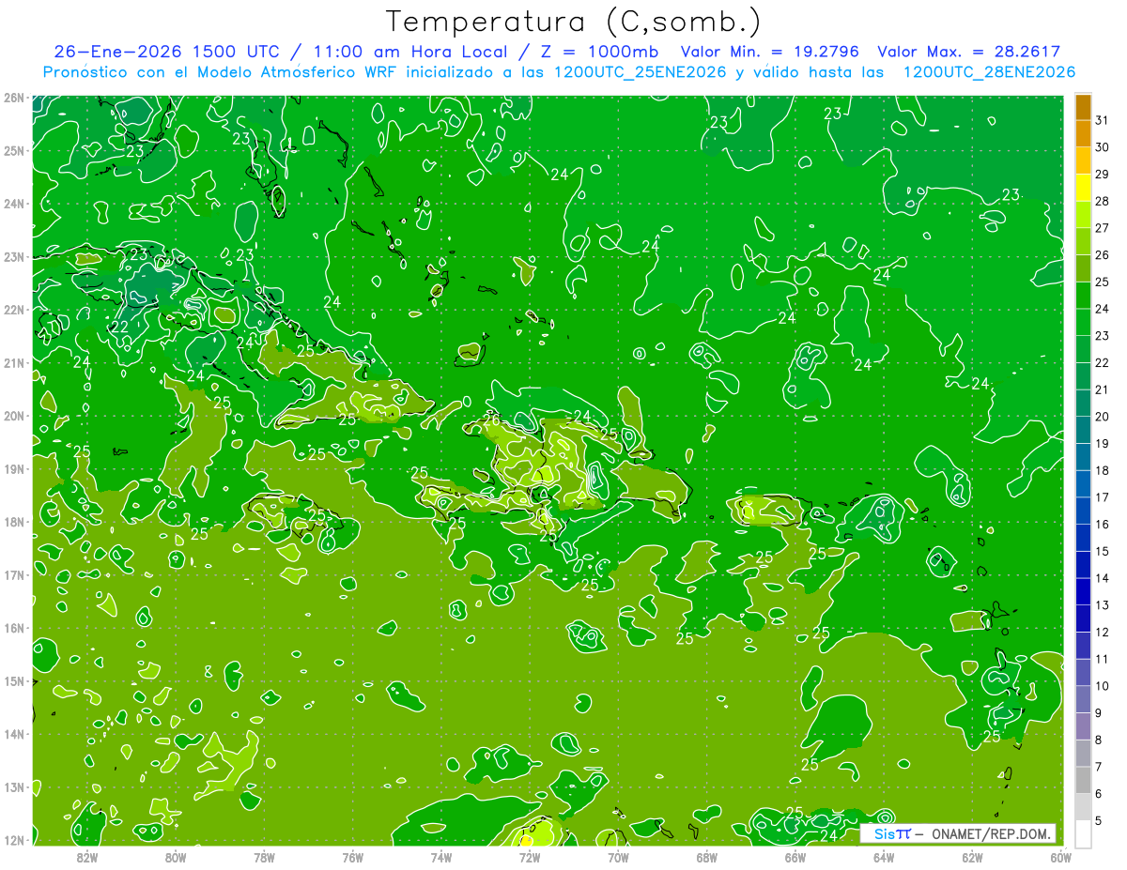The image size is (1127, 870).
Task: Click the '1200UTC_28ENE2026' valid-until text
Action: point(989,72)
